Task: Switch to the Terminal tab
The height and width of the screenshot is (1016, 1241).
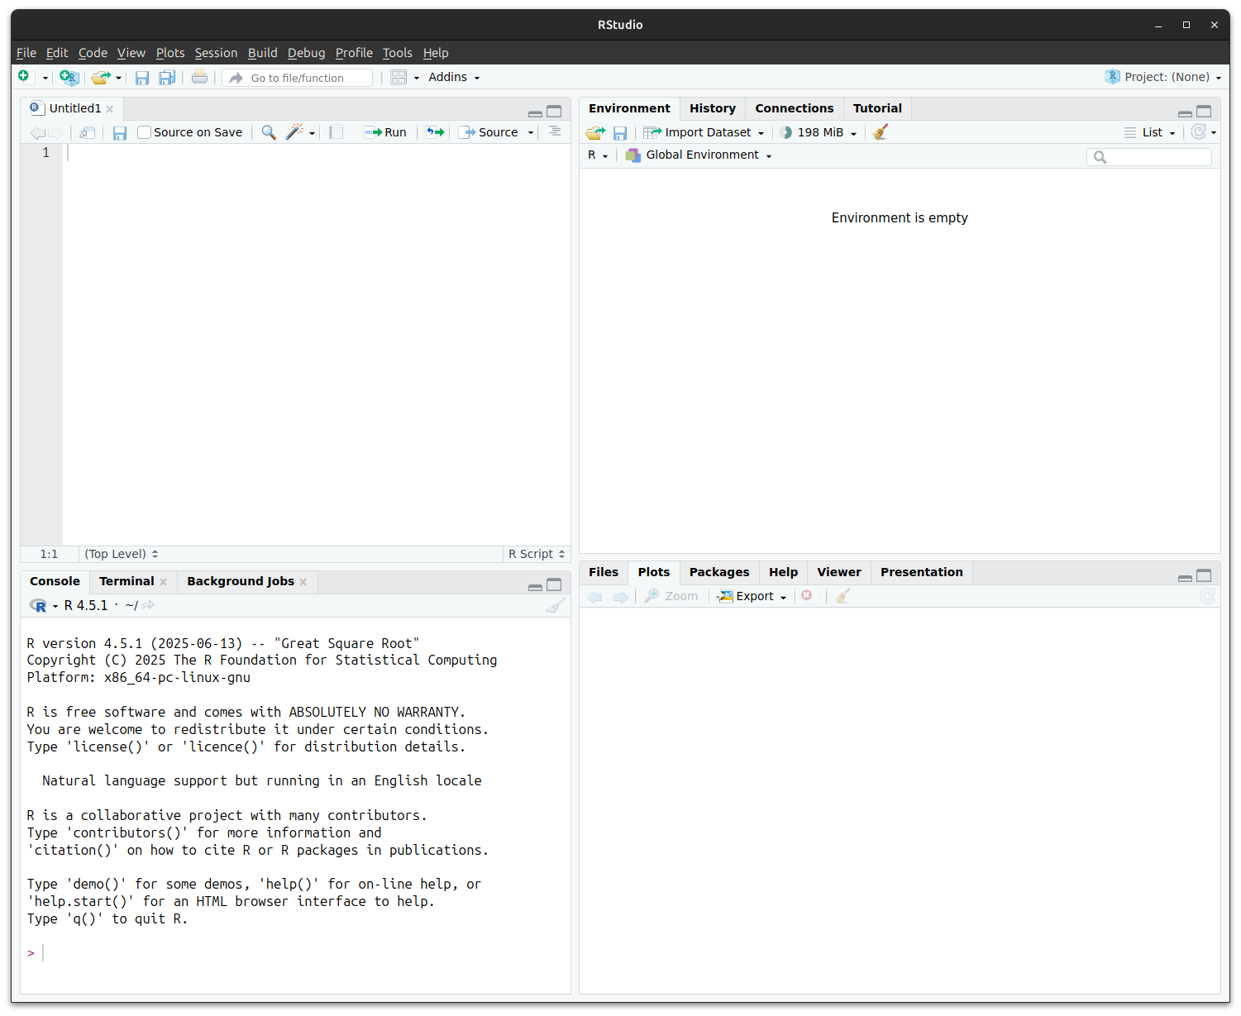Action: [126, 581]
